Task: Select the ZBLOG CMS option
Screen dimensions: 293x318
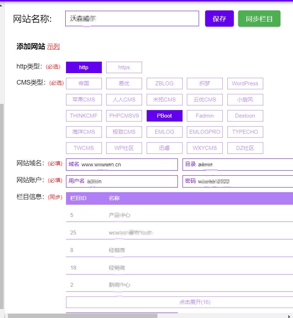Action: pos(164,84)
